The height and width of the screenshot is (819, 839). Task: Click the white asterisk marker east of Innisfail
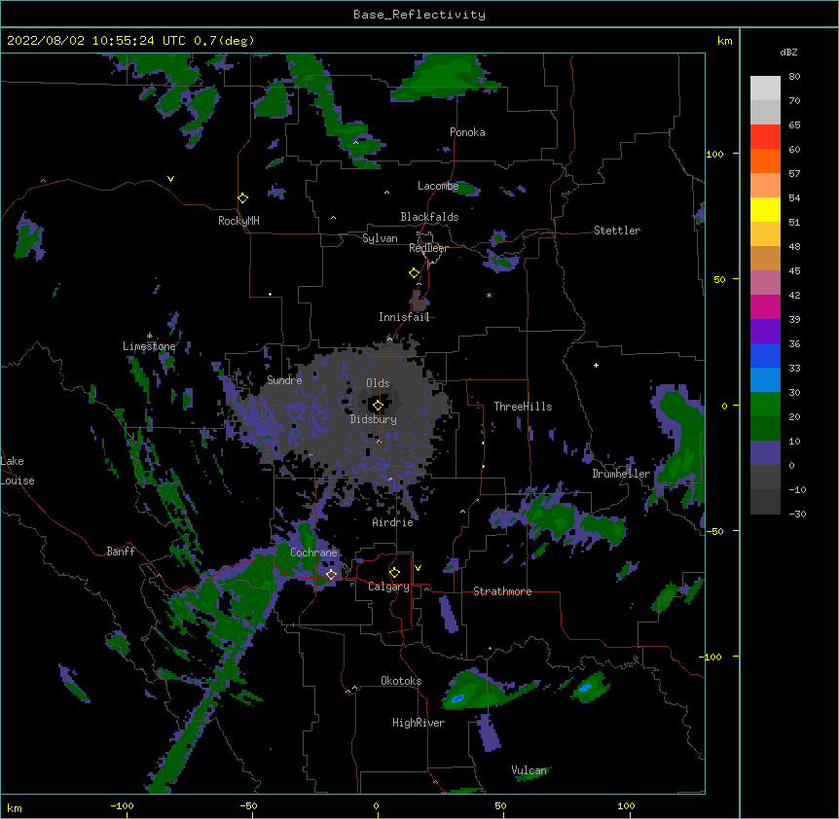point(489,295)
